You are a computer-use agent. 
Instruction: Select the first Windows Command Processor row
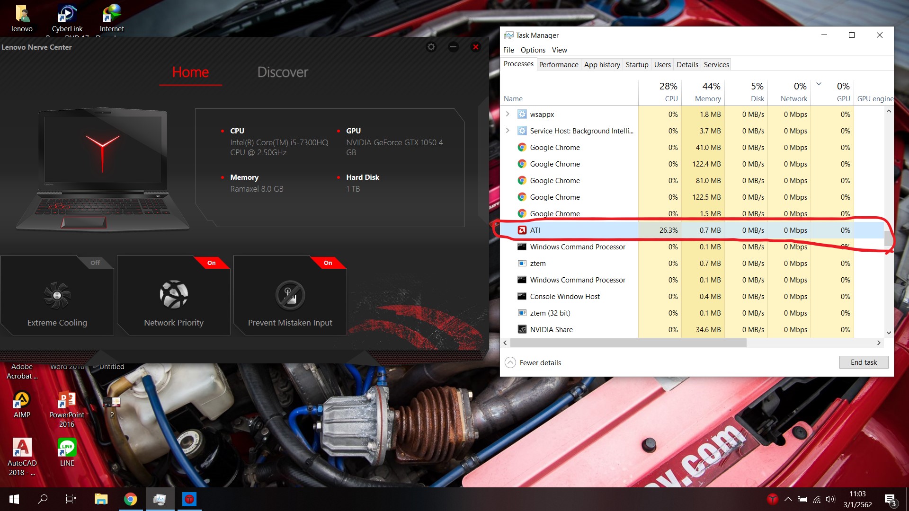tap(692, 247)
